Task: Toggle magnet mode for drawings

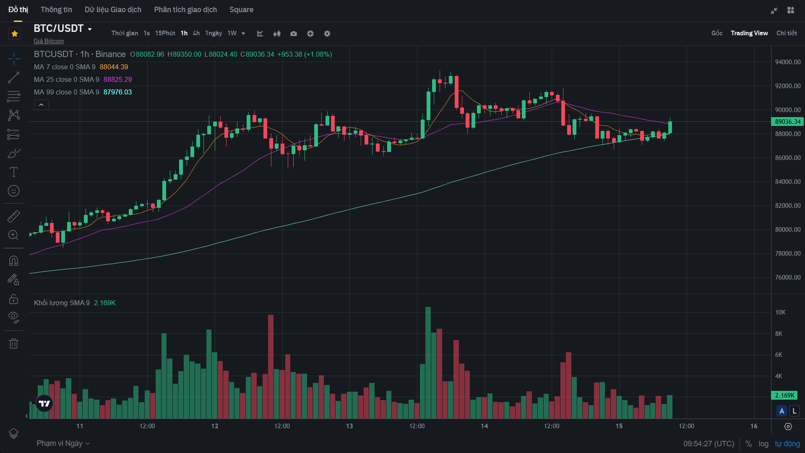Action: click(13, 261)
